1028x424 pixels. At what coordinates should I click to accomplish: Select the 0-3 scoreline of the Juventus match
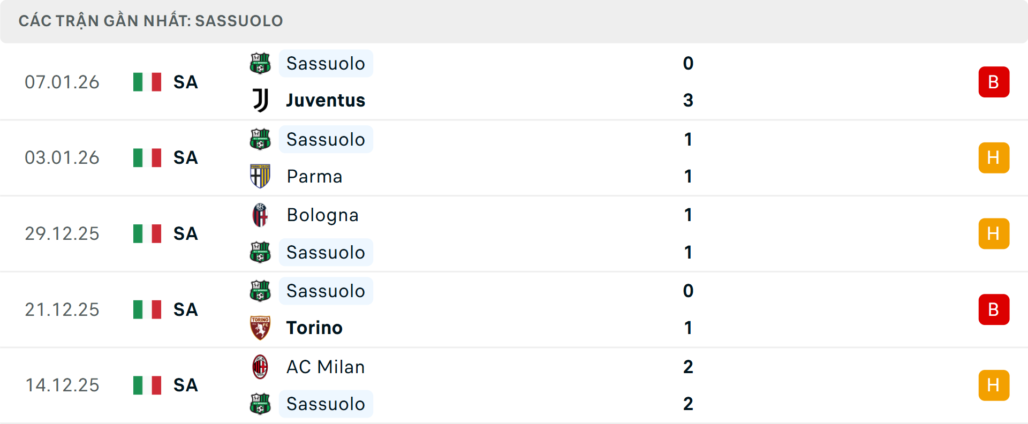[x=687, y=82]
